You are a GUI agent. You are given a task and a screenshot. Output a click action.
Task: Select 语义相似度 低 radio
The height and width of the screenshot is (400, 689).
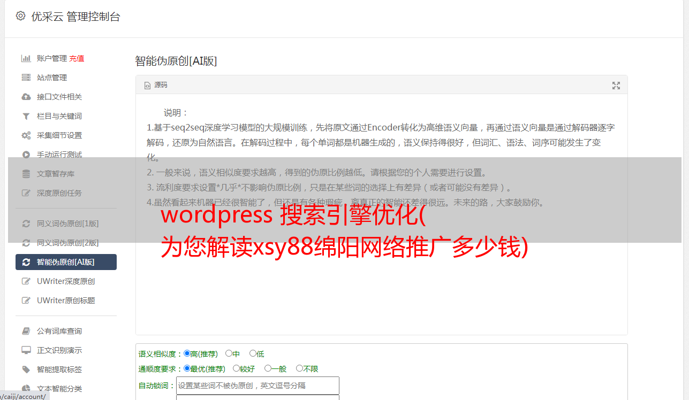(253, 353)
